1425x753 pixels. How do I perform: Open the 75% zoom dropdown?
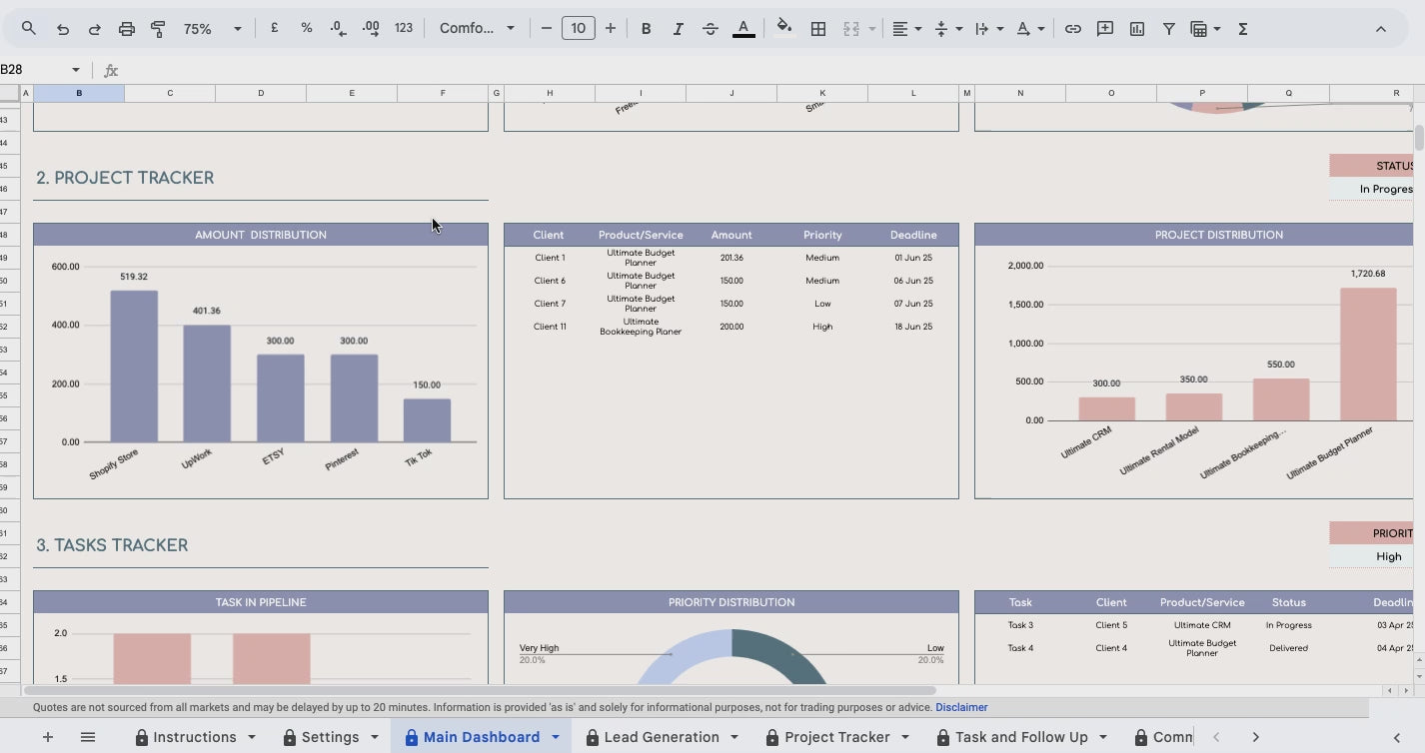pos(212,29)
